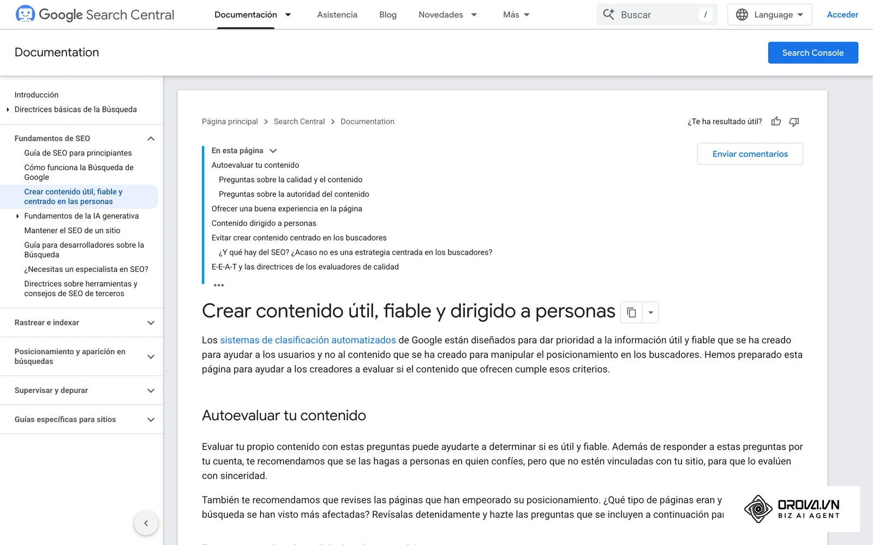Expand Fundamentos de la IA generativa
This screenshot has width=873, height=545.
tap(17, 216)
